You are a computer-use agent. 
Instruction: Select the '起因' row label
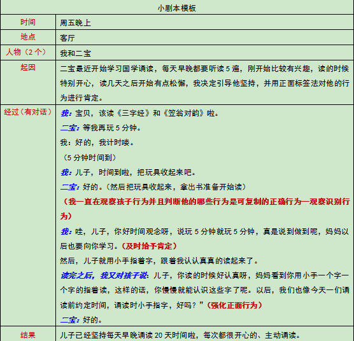click(x=28, y=67)
